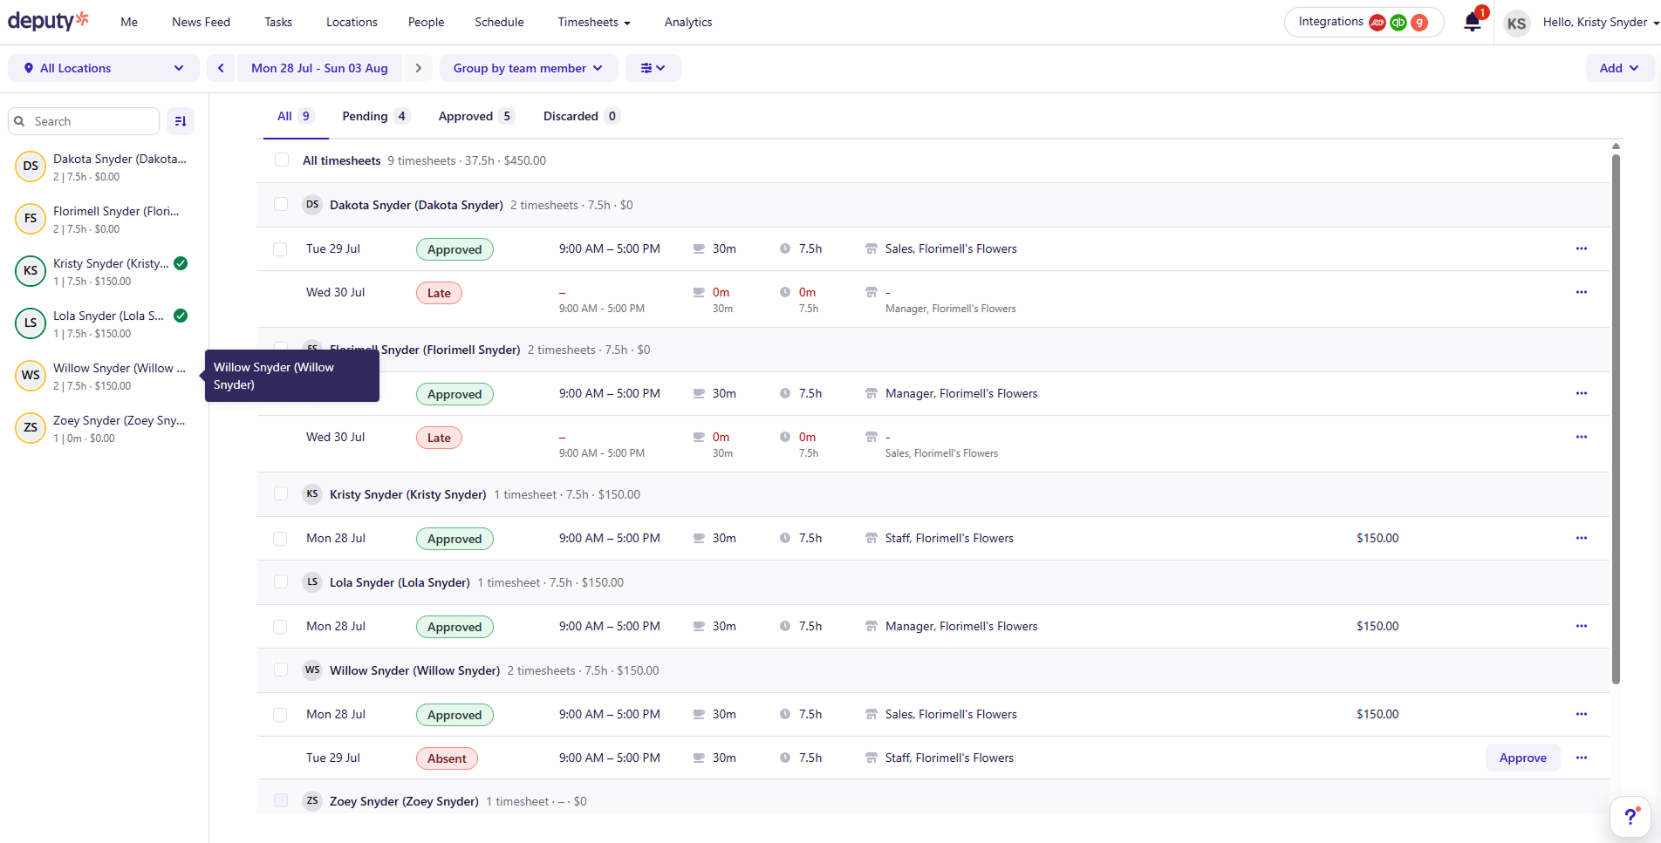
Task: Tick Willow Snyder group checkbox
Action: point(281,670)
